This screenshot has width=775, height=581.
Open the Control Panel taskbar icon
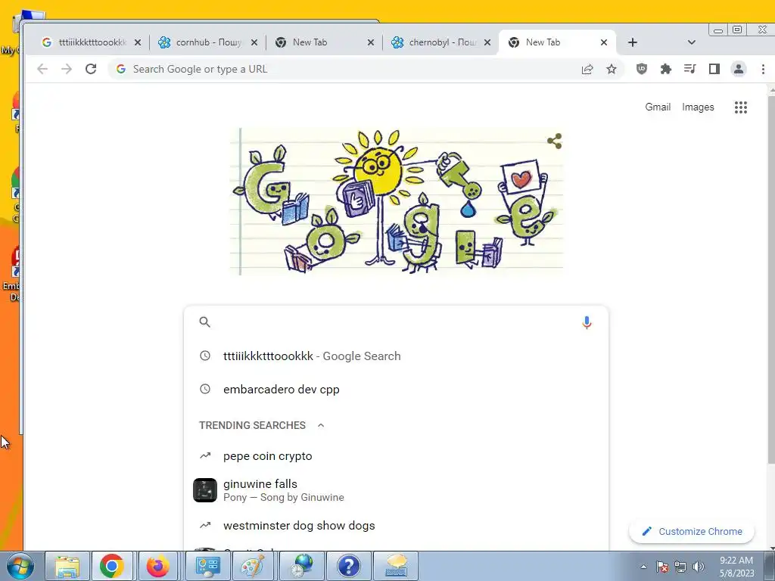coord(207,566)
